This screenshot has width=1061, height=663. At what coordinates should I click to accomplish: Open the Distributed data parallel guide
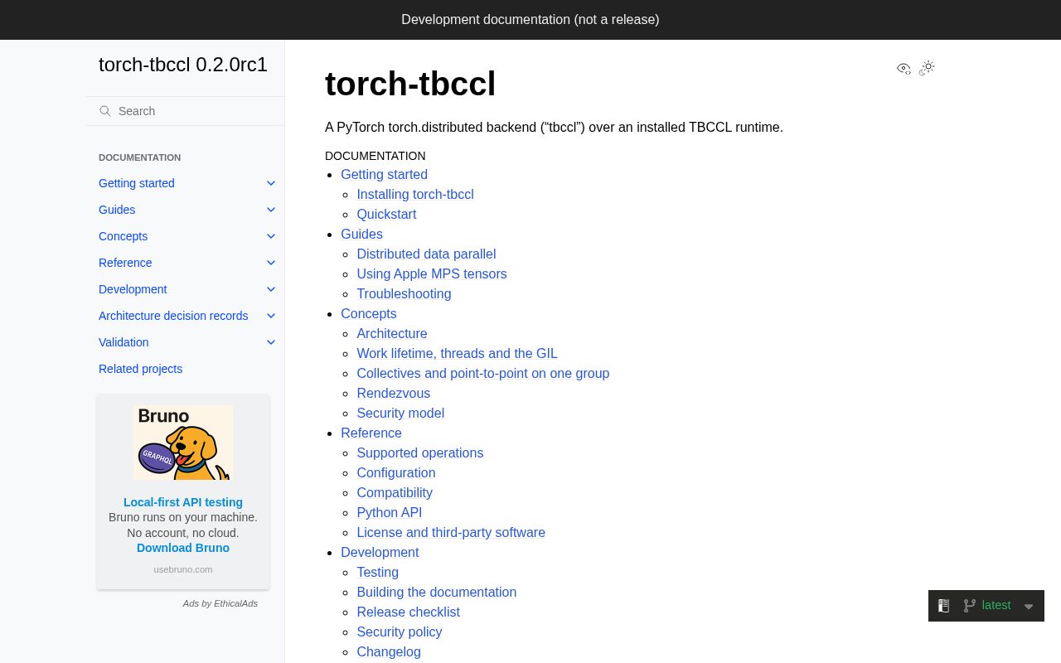click(x=426, y=254)
